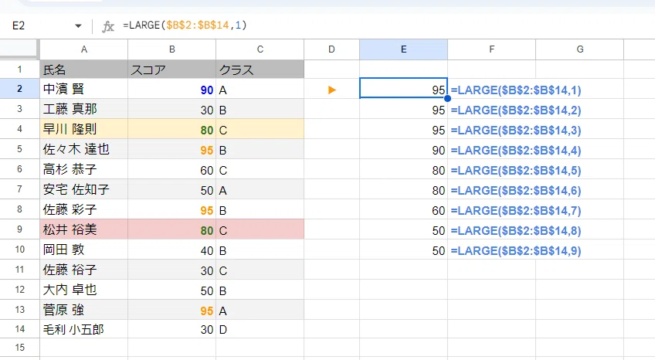The height and width of the screenshot is (360, 655).
Task: Select column E header
Action: (x=403, y=49)
